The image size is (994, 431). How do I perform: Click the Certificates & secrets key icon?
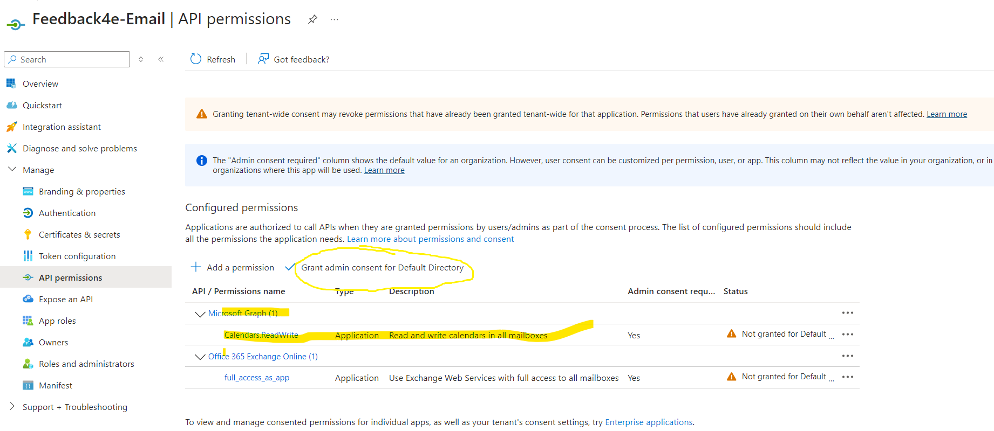28,234
